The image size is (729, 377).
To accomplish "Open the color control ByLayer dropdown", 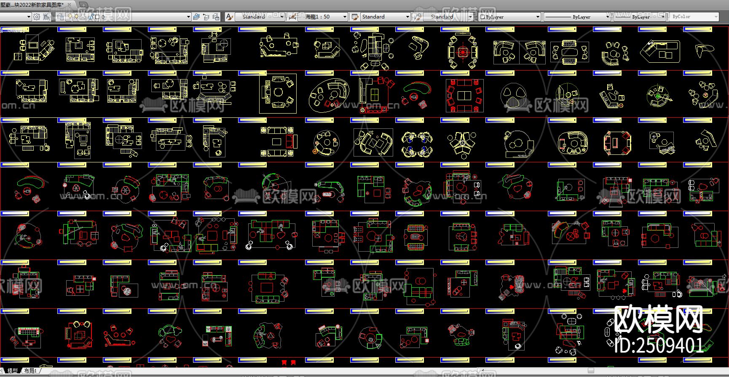I will [x=510, y=17].
